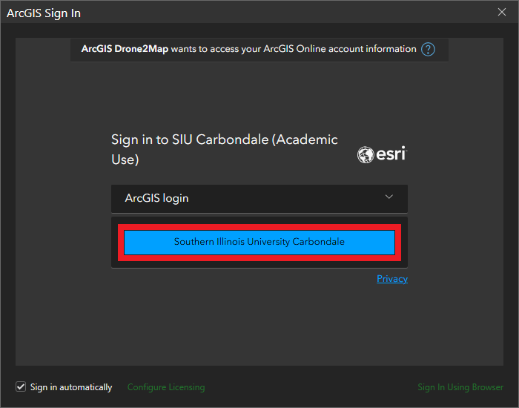Screen dimensions: 519x408
Task: Click the ArcGIS Sign In title bar
Action: point(222,12)
